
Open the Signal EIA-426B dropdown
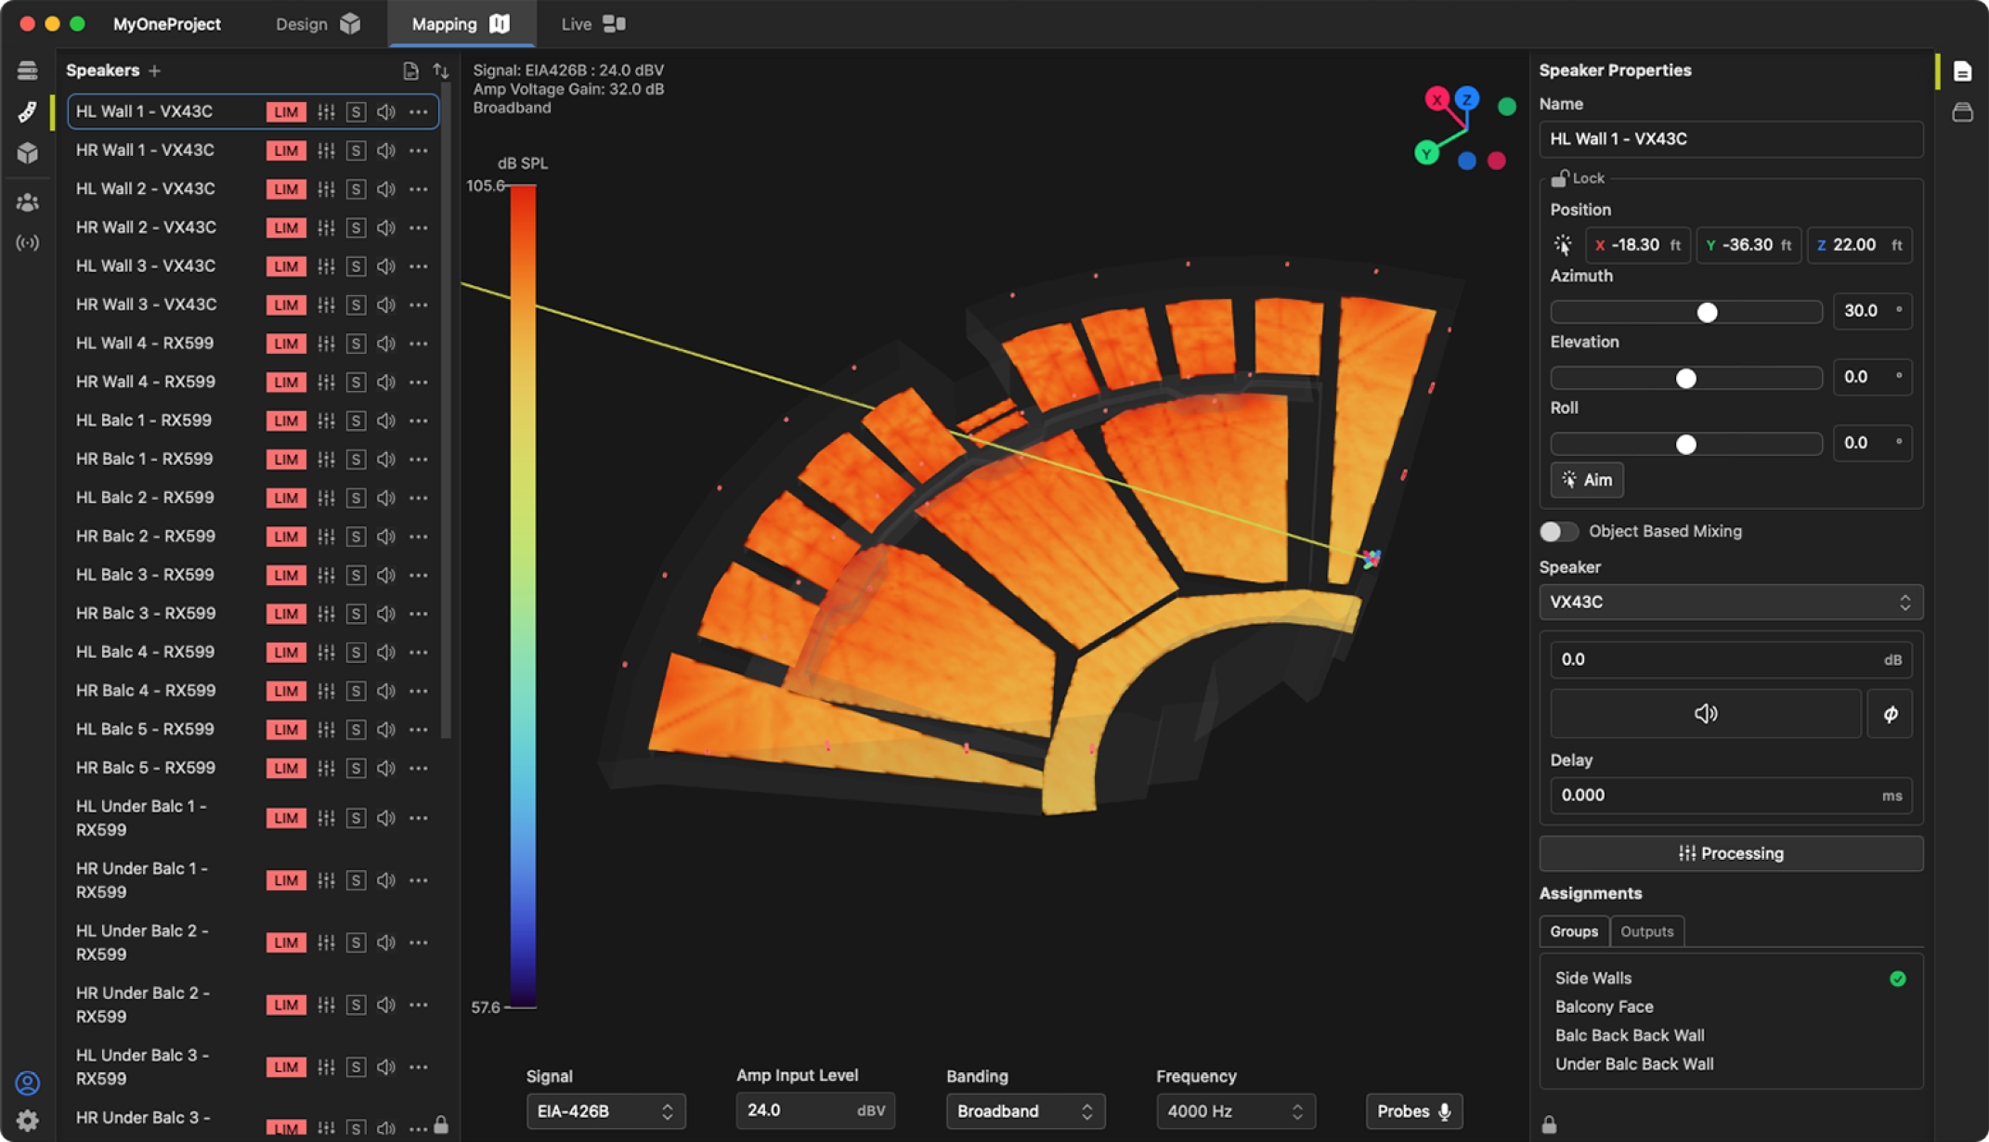(x=605, y=1111)
